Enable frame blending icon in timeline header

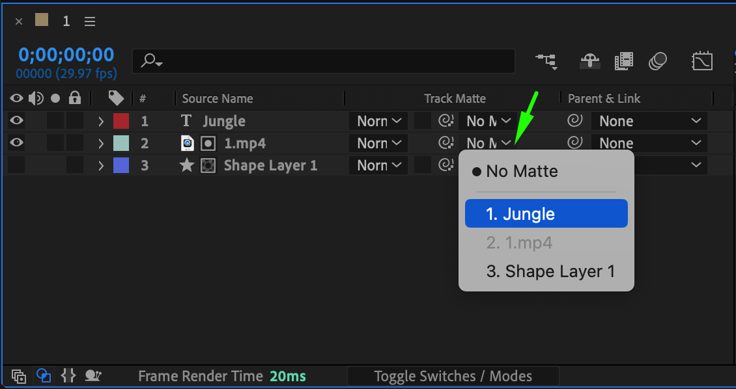click(x=623, y=62)
